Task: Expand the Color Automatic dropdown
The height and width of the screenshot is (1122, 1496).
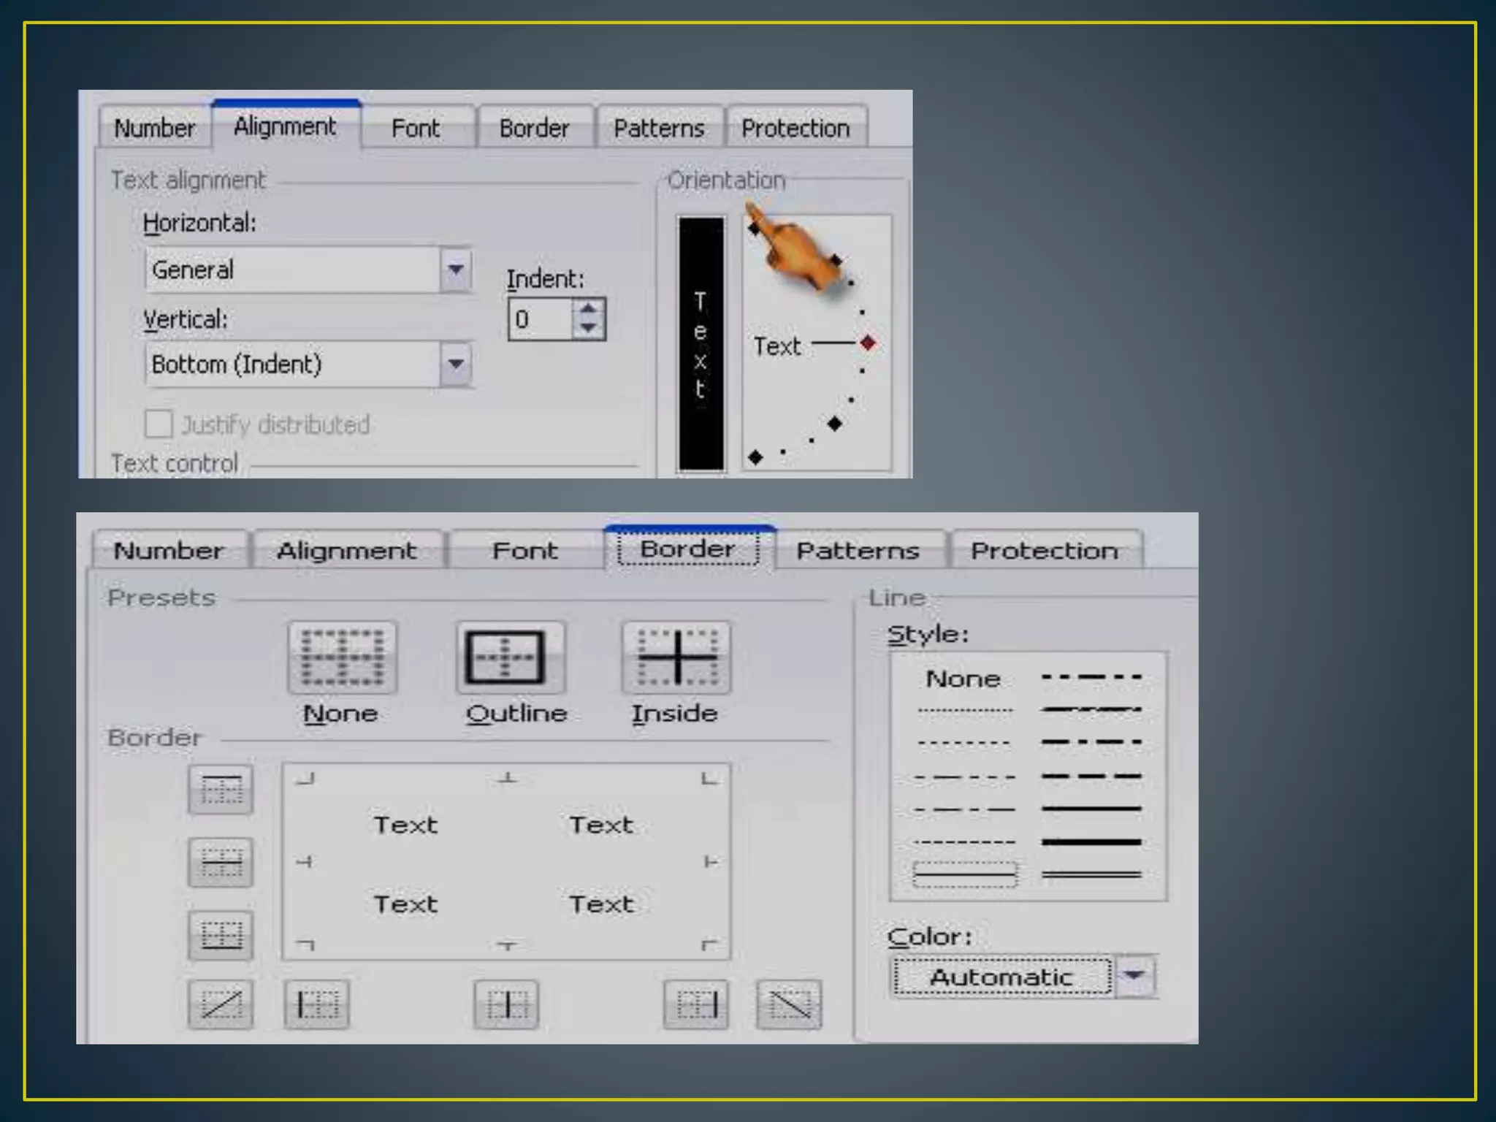Action: pos(1134,976)
